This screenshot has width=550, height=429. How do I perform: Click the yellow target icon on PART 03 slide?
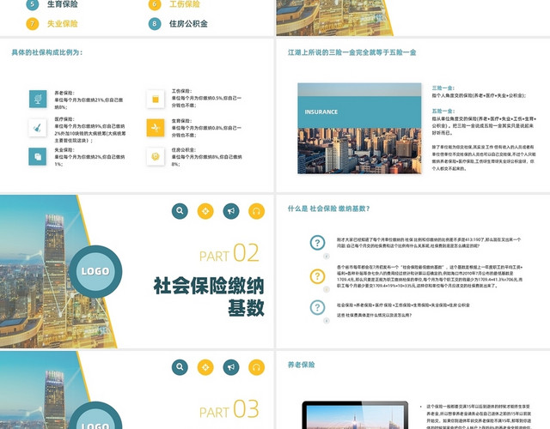(x=205, y=367)
